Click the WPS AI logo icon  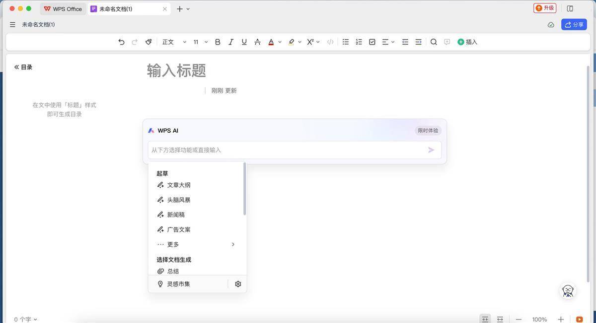click(151, 130)
